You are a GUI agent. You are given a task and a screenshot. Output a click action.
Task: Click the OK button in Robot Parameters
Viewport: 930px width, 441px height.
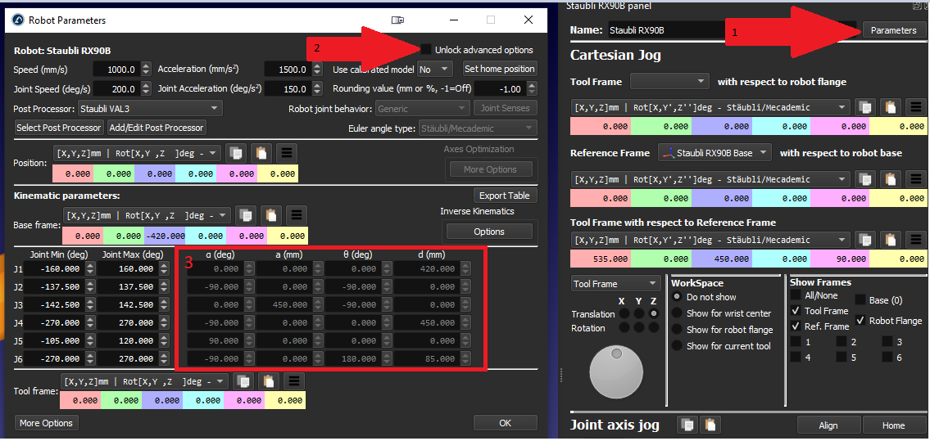[x=505, y=423]
